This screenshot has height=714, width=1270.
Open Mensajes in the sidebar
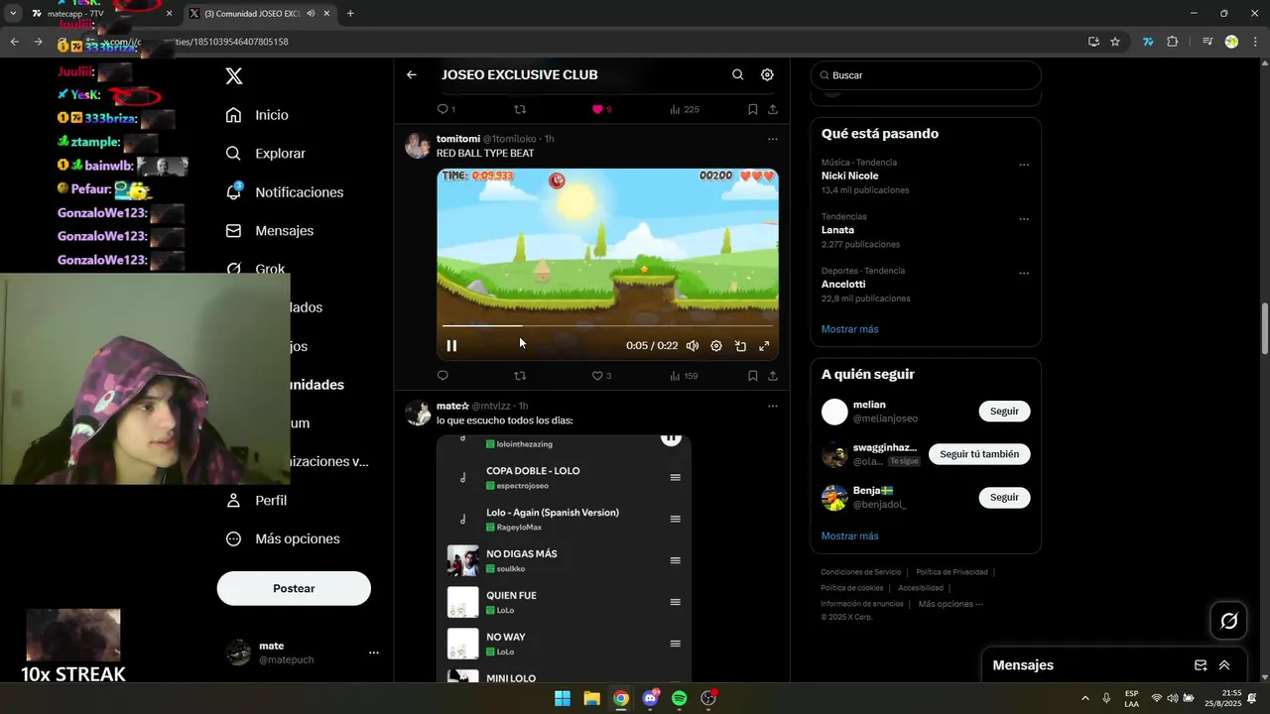coord(270,230)
